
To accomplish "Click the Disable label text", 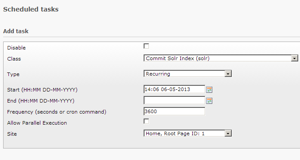I will point(16,48).
